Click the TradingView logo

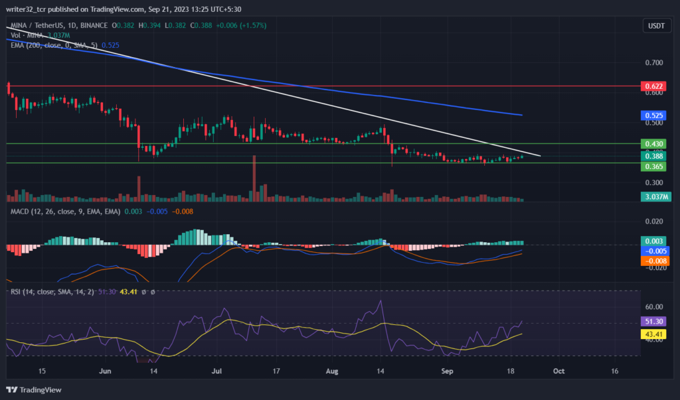34,389
